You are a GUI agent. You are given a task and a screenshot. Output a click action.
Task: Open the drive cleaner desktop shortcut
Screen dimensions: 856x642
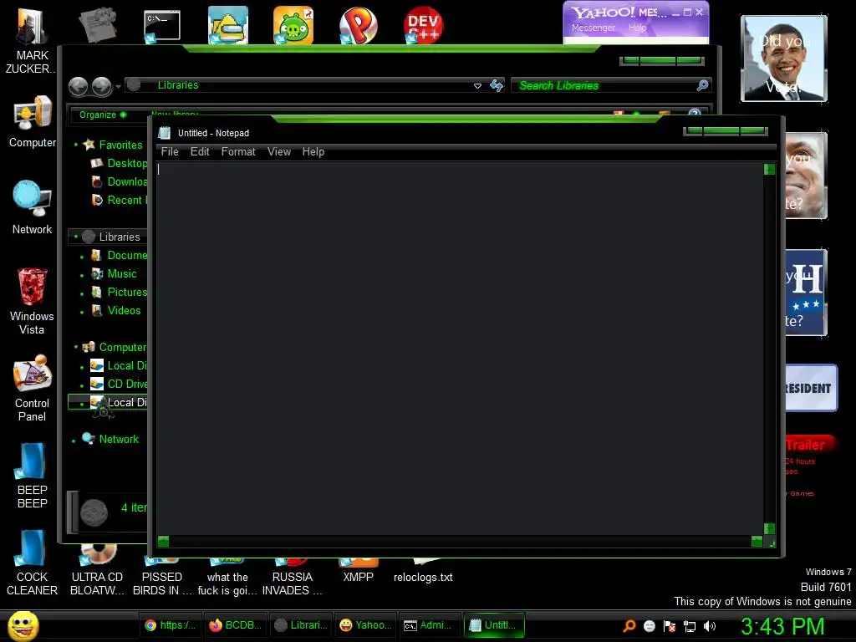tap(227, 25)
